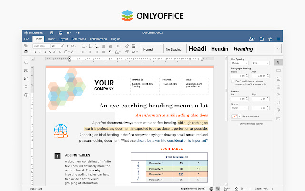This screenshot has height=191, width=305.
Task: Toggle the Paragraph settings panel icon
Action: (278, 62)
